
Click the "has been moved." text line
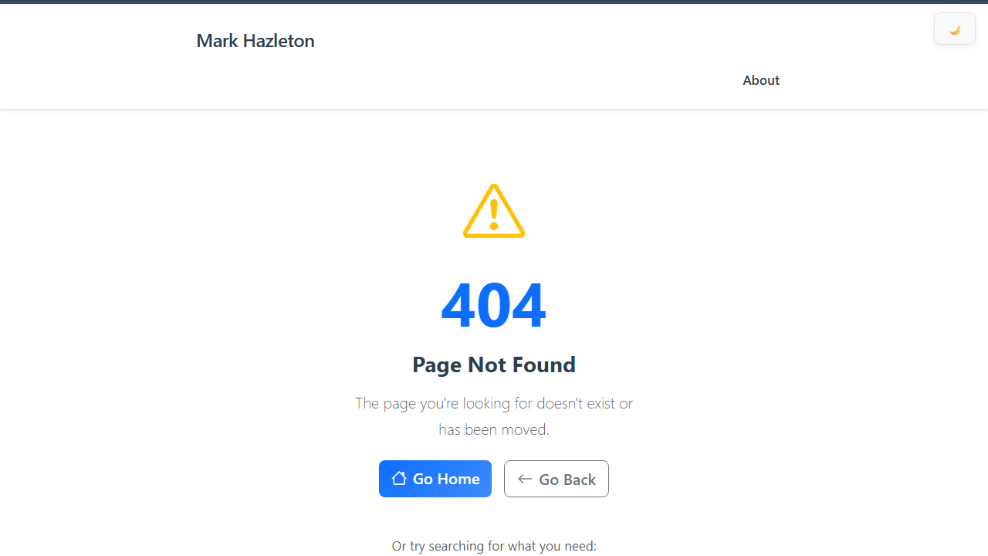point(494,429)
